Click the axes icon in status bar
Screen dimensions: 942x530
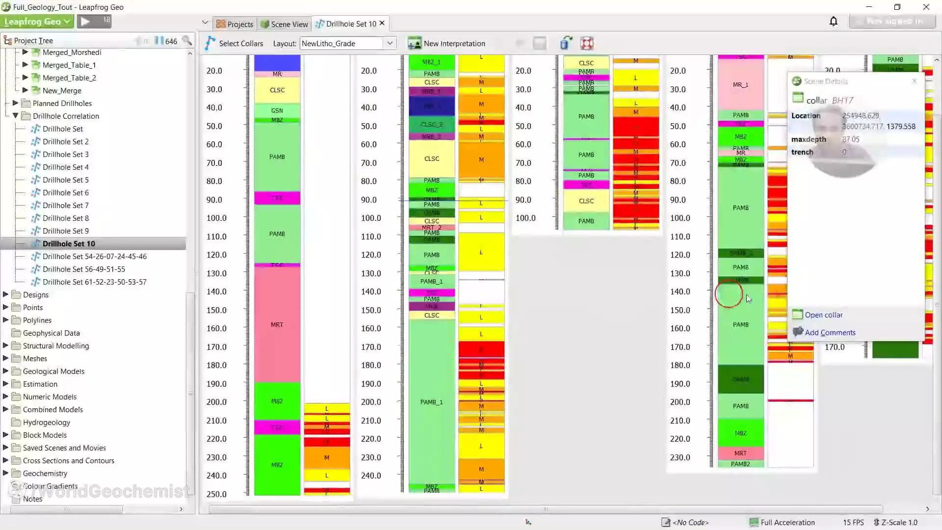coord(528,522)
